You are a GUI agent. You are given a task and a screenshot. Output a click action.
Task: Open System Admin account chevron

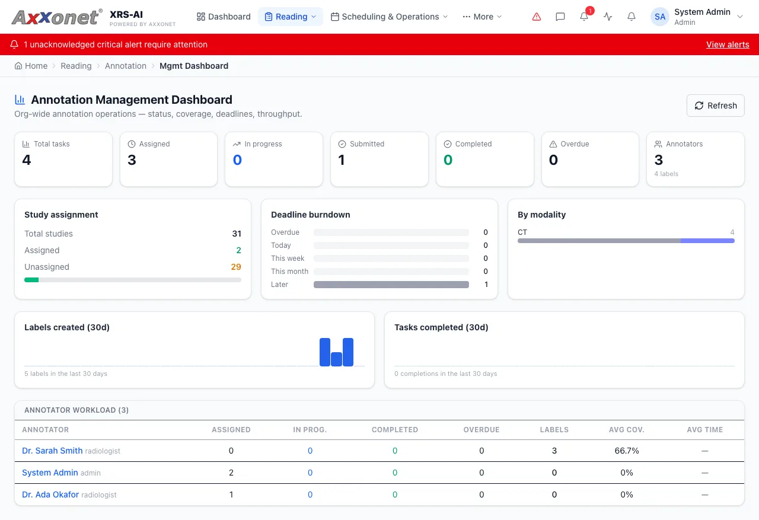740,17
